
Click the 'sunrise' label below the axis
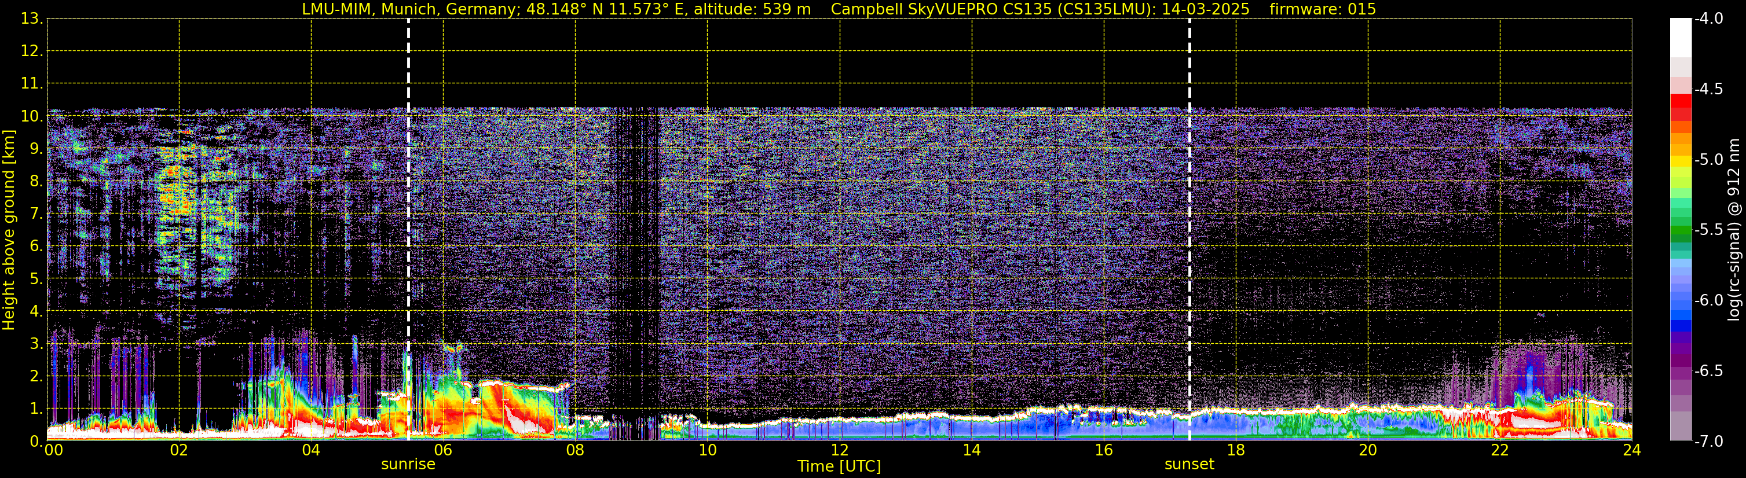click(408, 465)
